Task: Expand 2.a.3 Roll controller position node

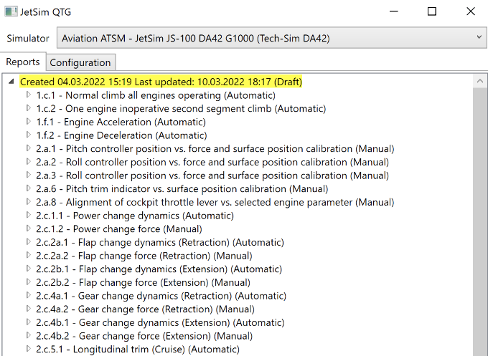Action: pos(28,175)
